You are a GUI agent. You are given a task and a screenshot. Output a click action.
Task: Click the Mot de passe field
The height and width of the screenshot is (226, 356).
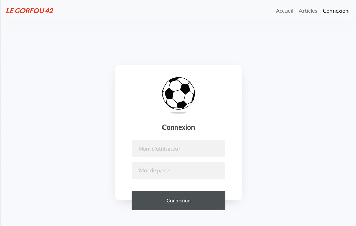coord(178,170)
